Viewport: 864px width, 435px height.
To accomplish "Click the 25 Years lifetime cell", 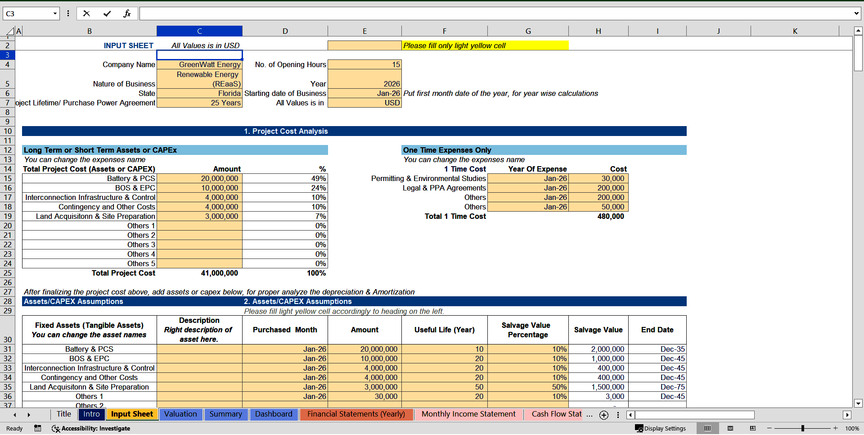I will pos(199,103).
